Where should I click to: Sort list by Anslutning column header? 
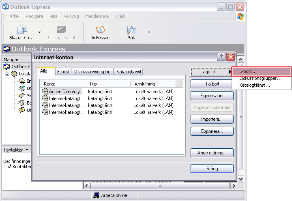(153, 84)
